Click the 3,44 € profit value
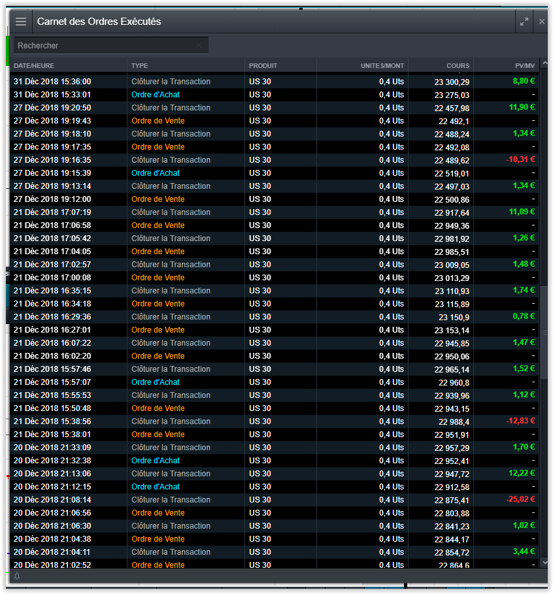 pyautogui.click(x=524, y=552)
